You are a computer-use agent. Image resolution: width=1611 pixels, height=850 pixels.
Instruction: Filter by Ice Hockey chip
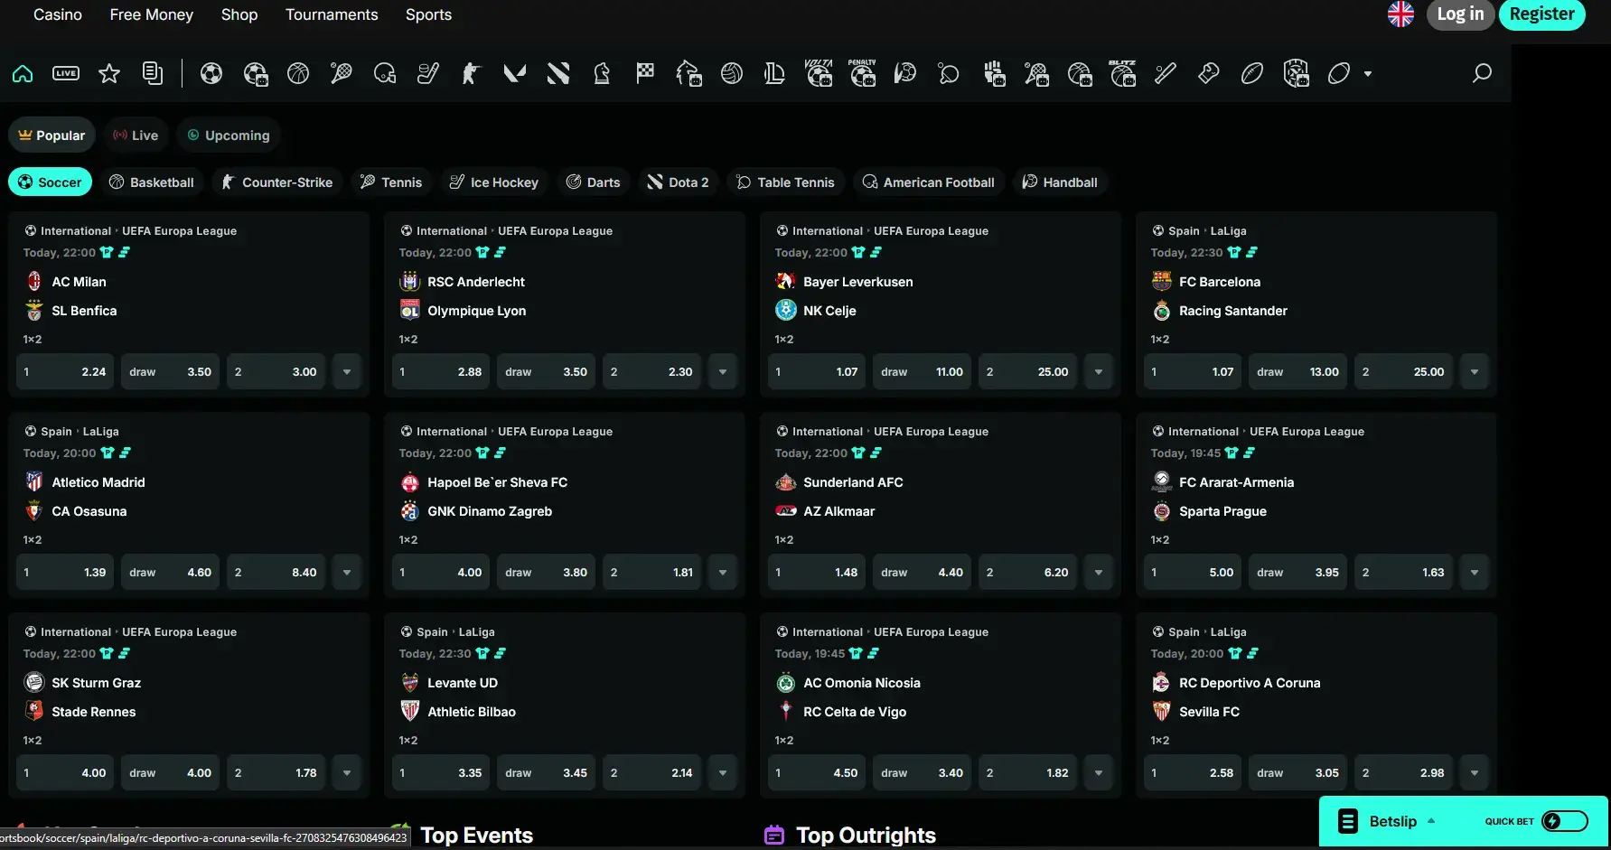pyautogui.click(x=494, y=182)
